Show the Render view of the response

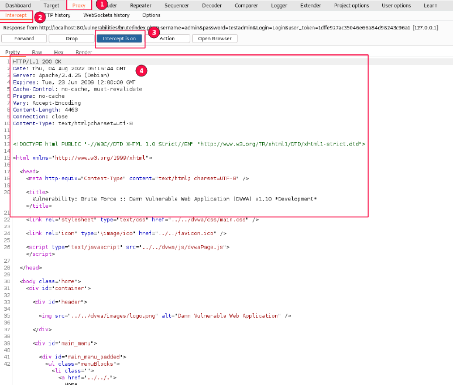tap(84, 52)
